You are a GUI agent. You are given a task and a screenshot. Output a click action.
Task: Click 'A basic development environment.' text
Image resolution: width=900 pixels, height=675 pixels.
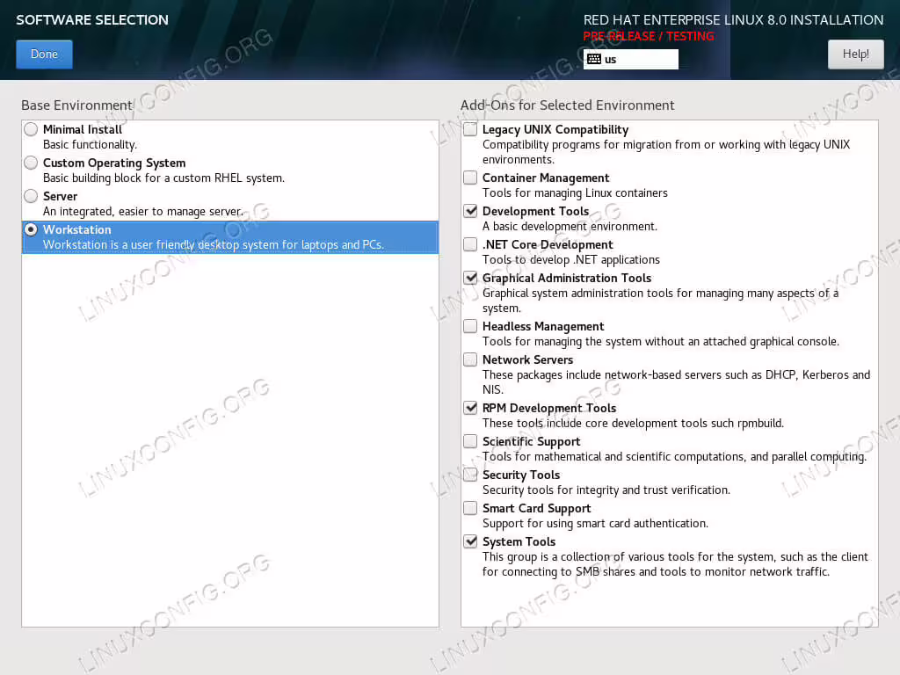tap(570, 227)
